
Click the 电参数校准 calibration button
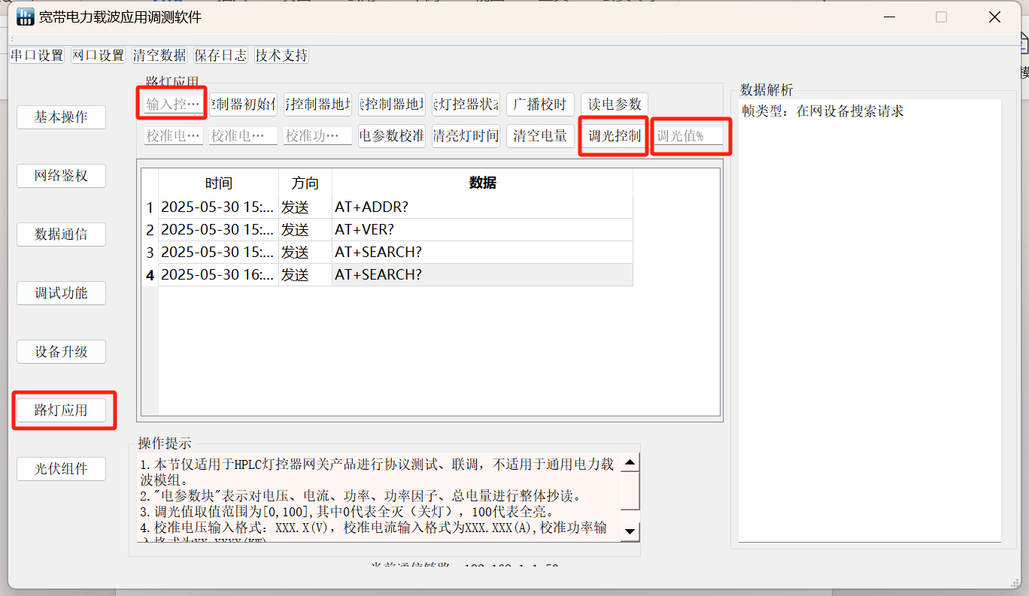pyautogui.click(x=391, y=135)
